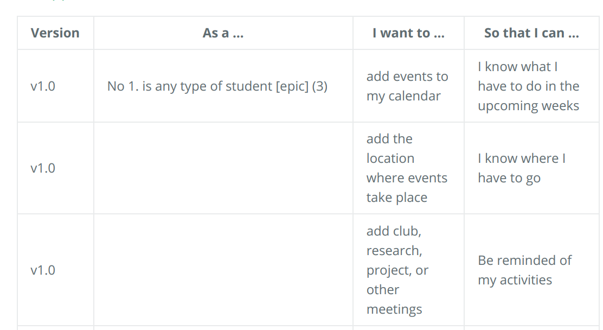The height and width of the screenshot is (330, 603).
Task: Select the "So that I can ..." header
Action: pyautogui.click(x=531, y=33)
